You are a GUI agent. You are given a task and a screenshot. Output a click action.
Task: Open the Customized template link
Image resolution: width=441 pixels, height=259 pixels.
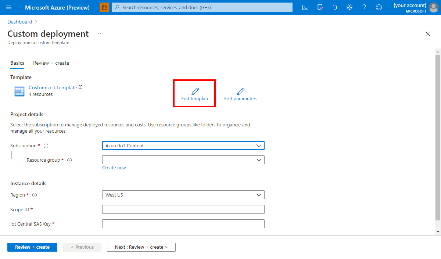[53, 87]
